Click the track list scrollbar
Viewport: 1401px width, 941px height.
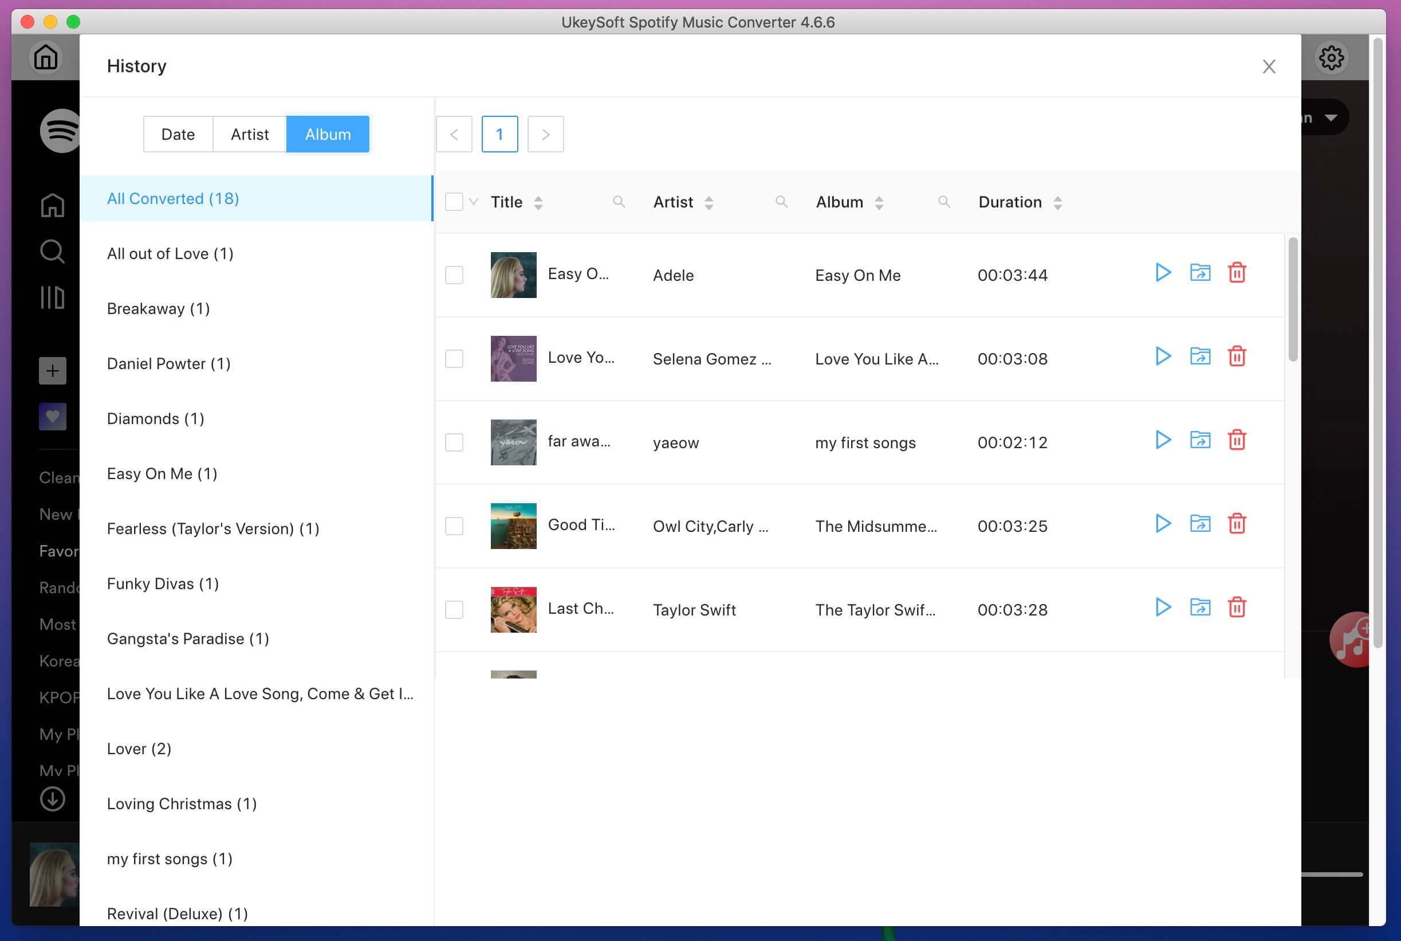[1292, 300]
